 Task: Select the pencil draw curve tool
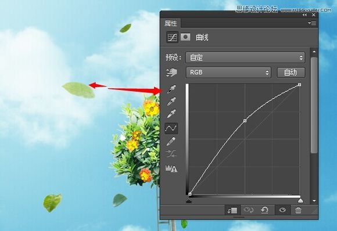[x=171, y=141]
